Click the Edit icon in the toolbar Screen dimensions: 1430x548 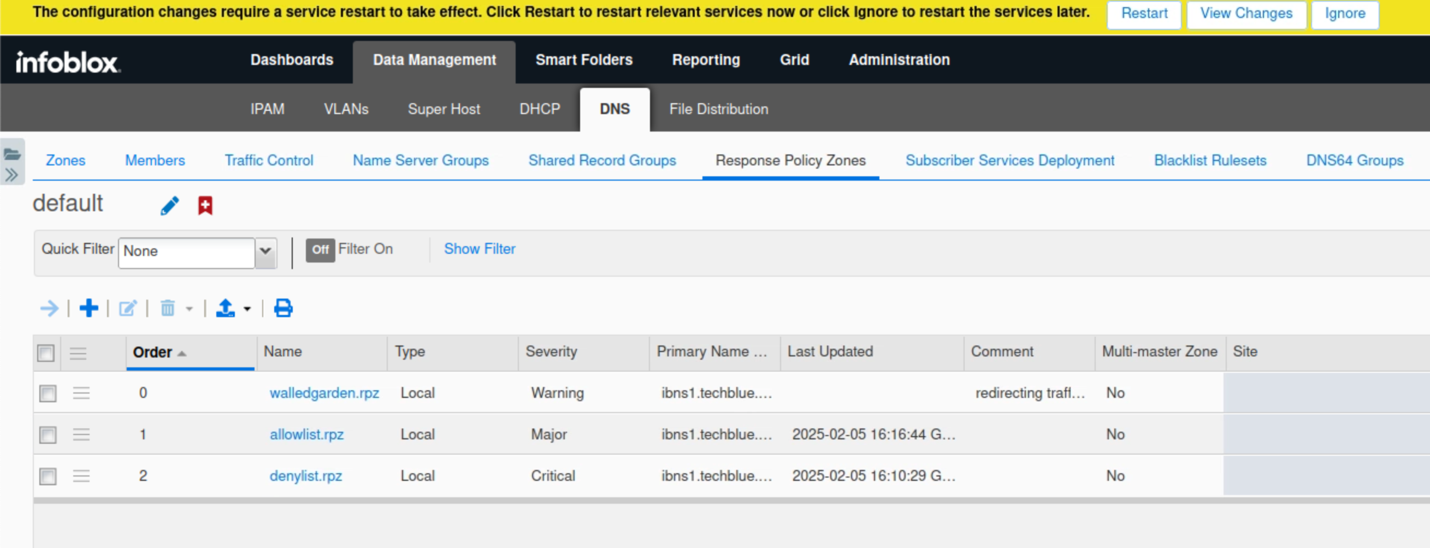coord(127,308)
